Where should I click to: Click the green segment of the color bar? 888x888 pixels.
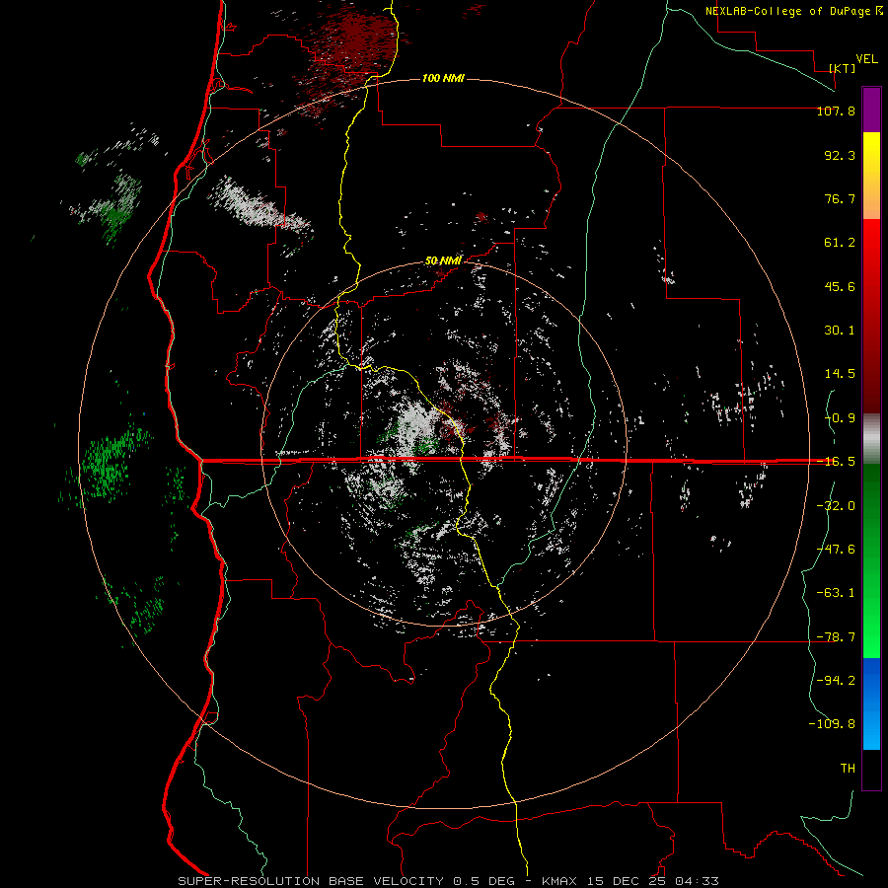pos(871,560)
